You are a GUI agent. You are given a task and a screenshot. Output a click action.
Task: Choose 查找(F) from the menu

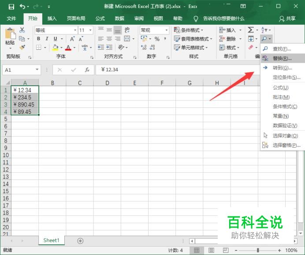[x=283, y=49]
